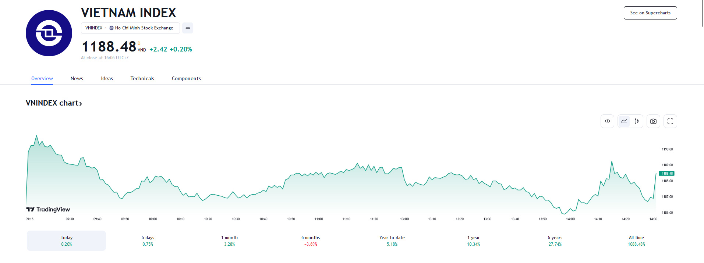Switch to candlestick chart view
704x263 pixels.
(x=637, y=121)
